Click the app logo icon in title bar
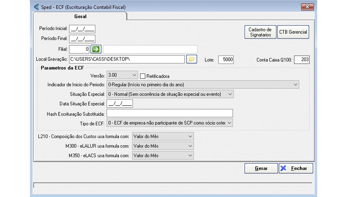This screenshot has height=197, width=350. (x=36, y=7)
